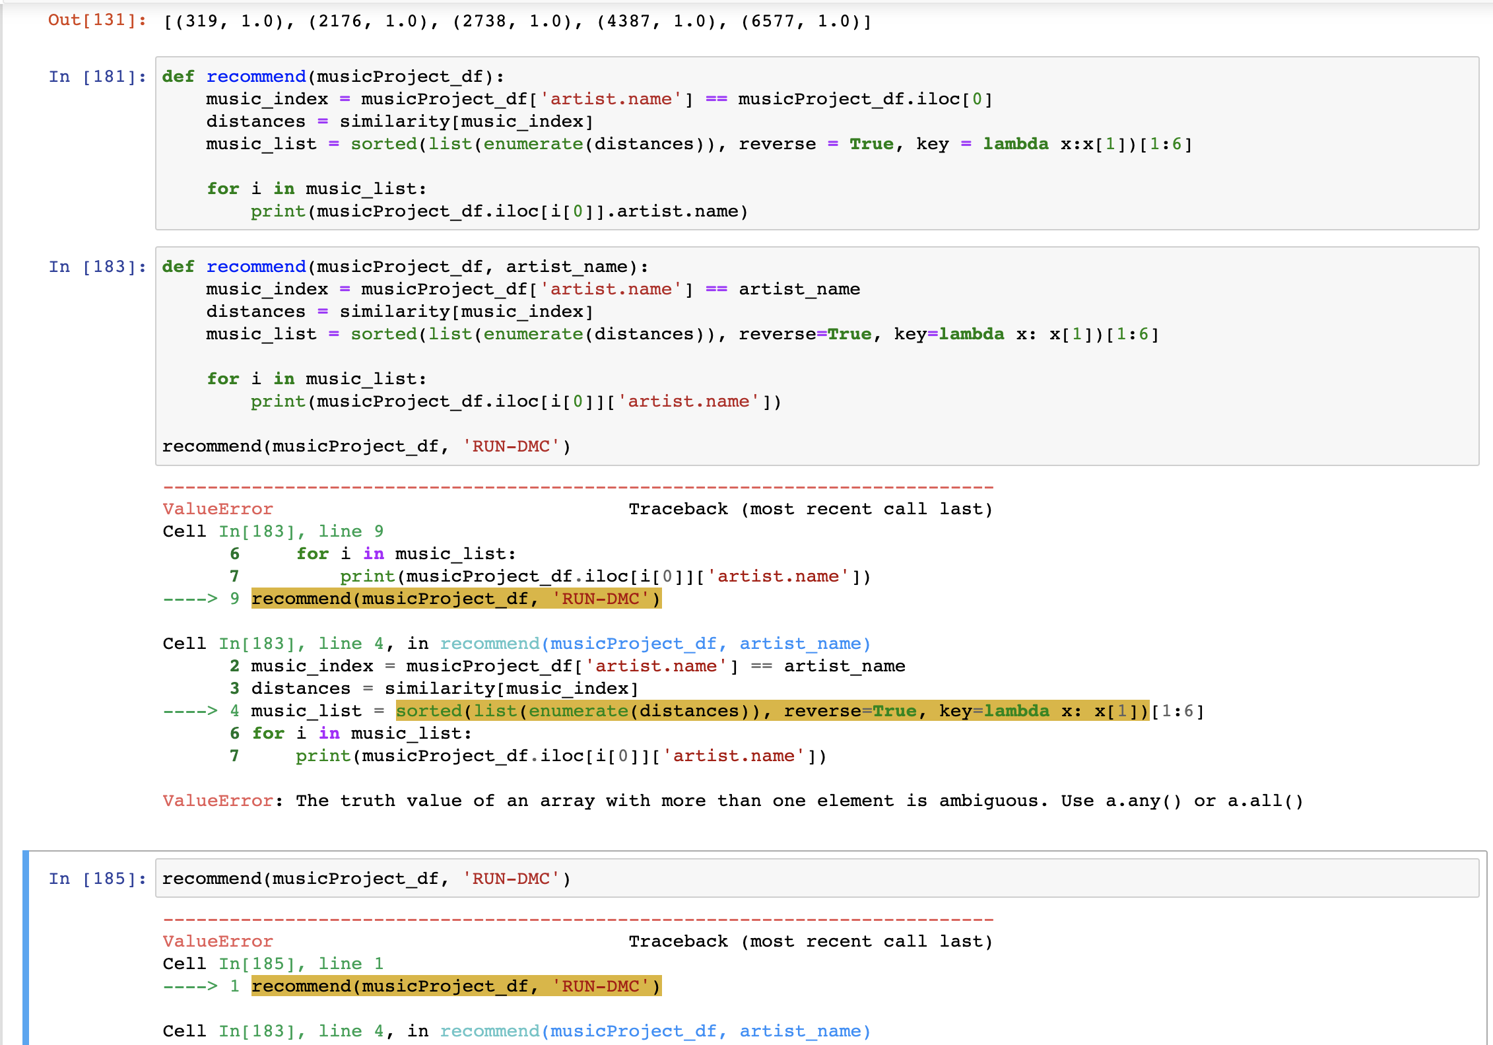
Task: Click highlighted recommend call under In [185] traceback
Action: tap(455, 986)
